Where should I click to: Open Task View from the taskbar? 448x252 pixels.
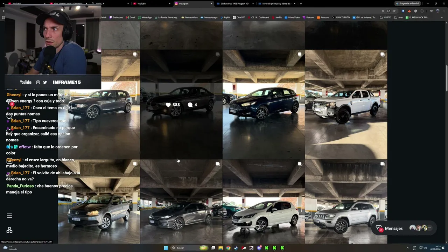pyautogui.click(x=213, y=248)
